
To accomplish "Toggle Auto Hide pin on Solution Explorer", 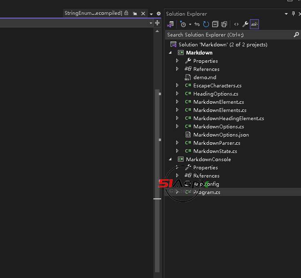I will point(293,14).
